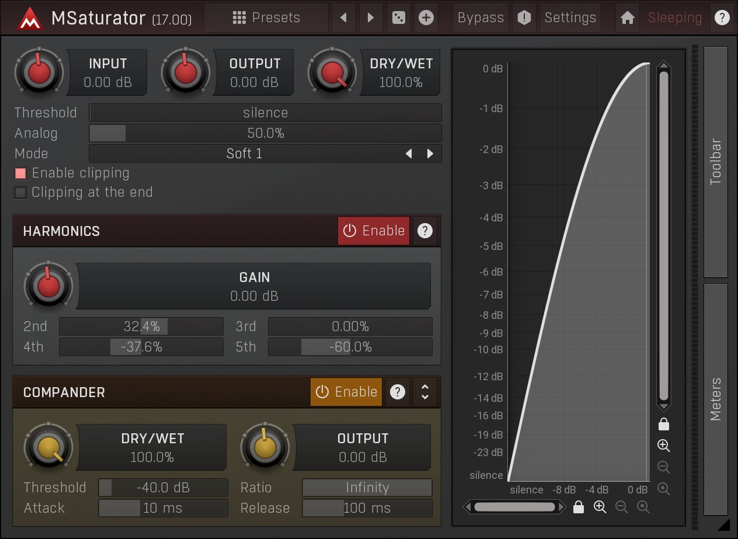
Task: Toggle the Harmonics Enable button
Action: [374, 231]
